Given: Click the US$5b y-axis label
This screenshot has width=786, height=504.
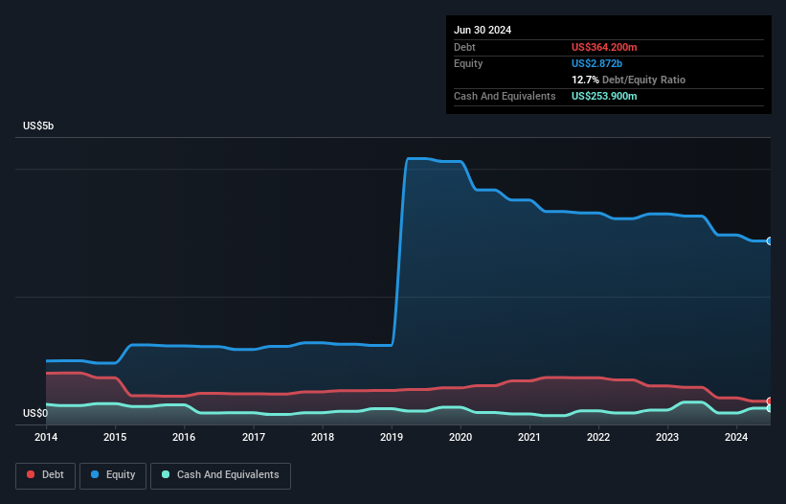Looking at the screenshot, I should [x=38, y=126].
